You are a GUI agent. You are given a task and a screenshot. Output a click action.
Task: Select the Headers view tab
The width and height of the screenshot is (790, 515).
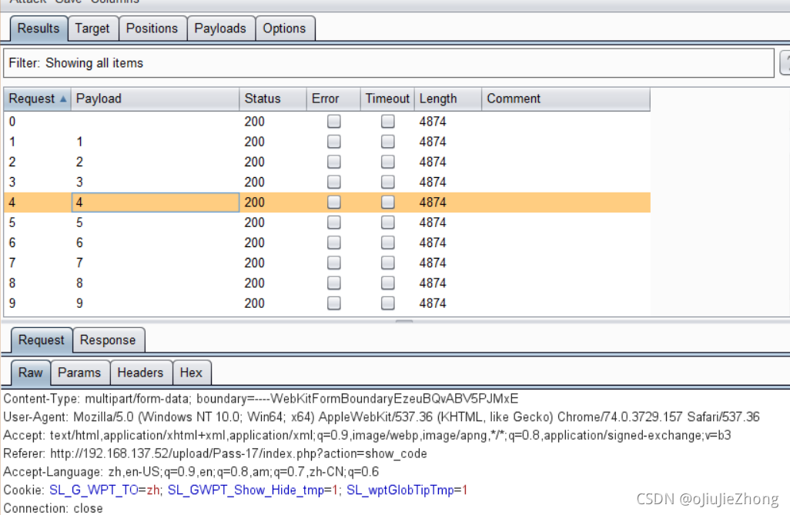click(x=140, y=373)
